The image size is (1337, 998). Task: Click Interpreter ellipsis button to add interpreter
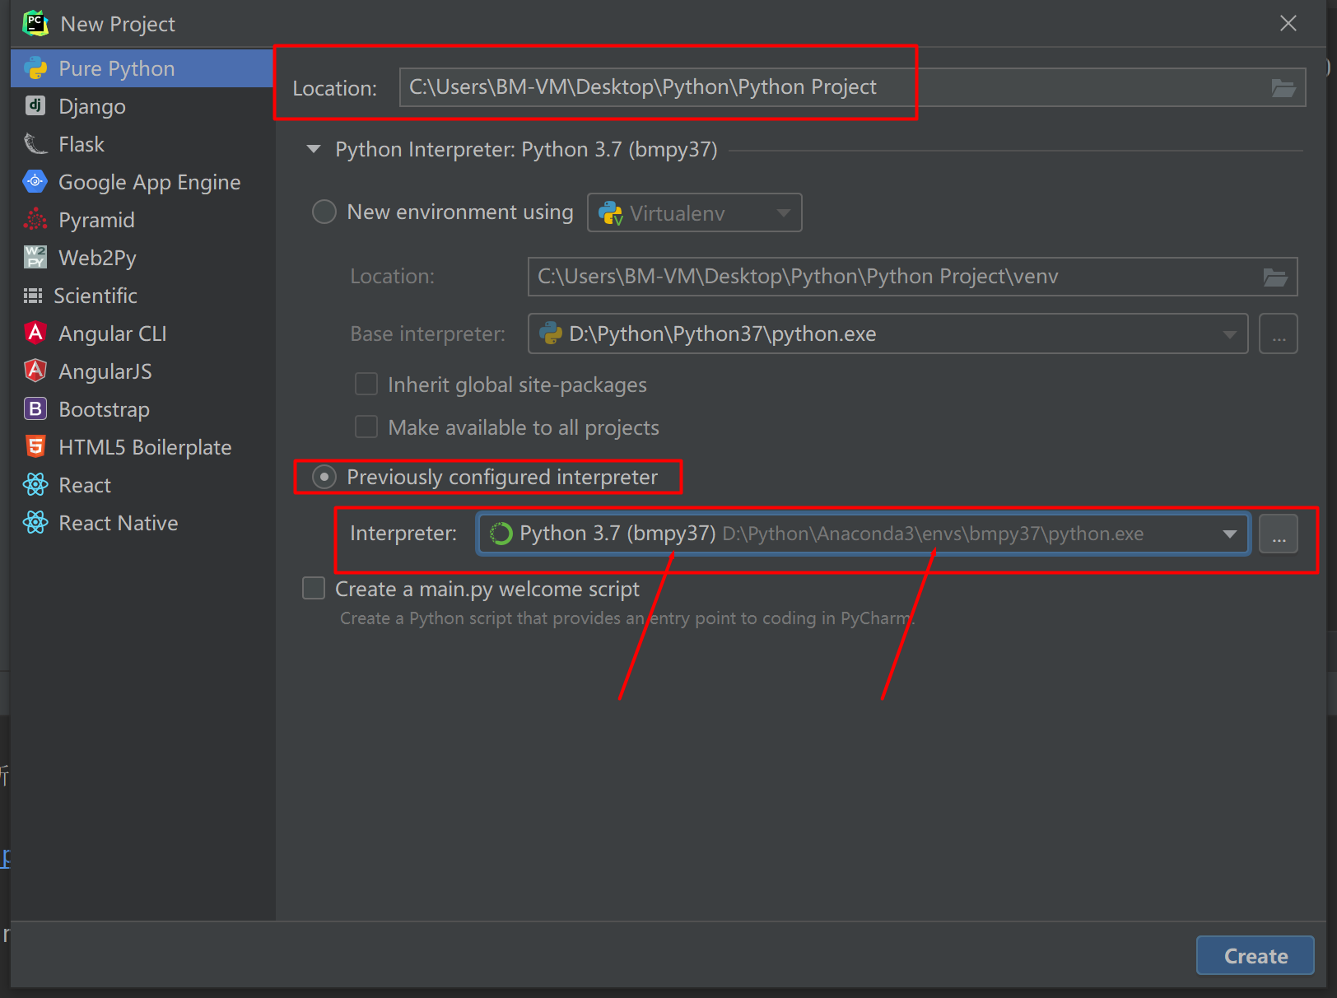coord(1279,534)
